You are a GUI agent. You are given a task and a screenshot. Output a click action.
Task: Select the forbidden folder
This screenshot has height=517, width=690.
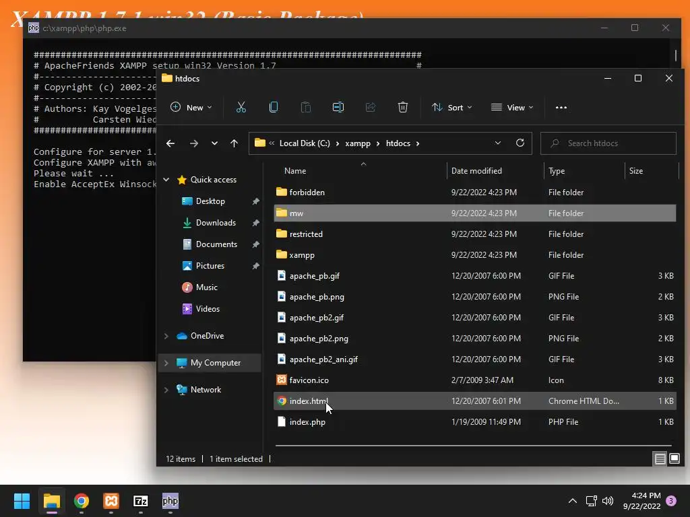[474, 192]
